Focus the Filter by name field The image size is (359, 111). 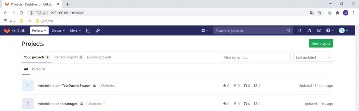(256, 57)
